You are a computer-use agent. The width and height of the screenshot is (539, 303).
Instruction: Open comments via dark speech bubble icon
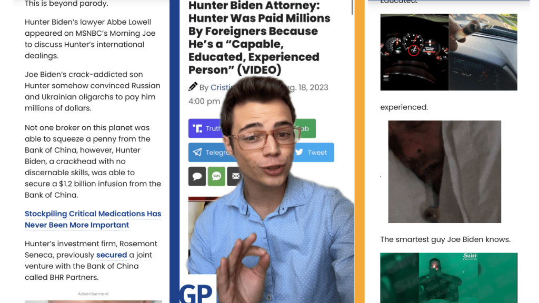(197, 176)
